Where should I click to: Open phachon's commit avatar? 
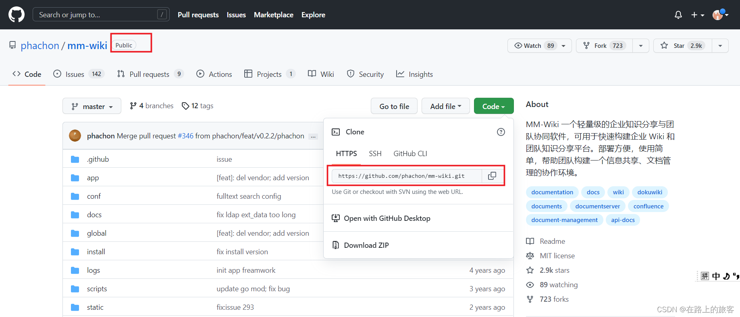(75, 136)
